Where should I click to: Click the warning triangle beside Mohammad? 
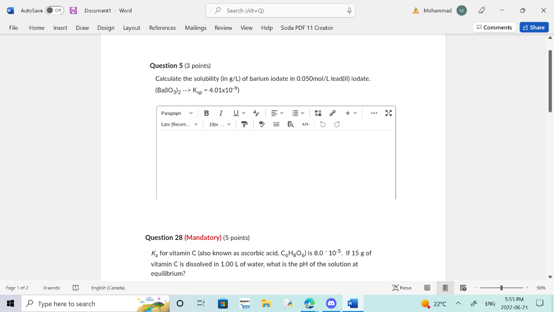[x=416, y=11]
